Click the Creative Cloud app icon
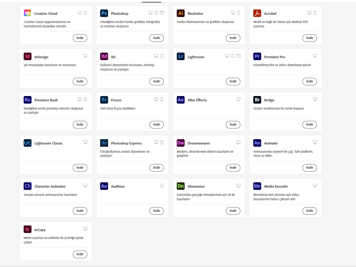The width and height of the screenshot is (356, 267). tap(27, 13)
